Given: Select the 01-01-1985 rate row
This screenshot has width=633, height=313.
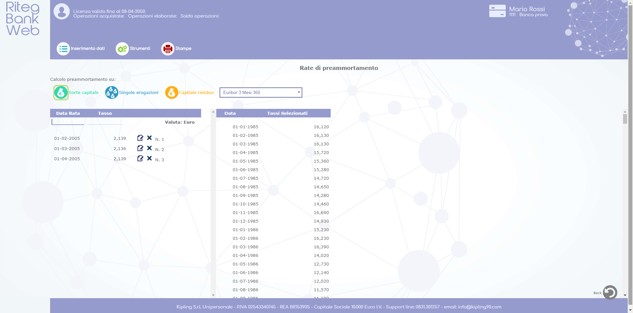Looking at the screenshot, I should (273, 127).
